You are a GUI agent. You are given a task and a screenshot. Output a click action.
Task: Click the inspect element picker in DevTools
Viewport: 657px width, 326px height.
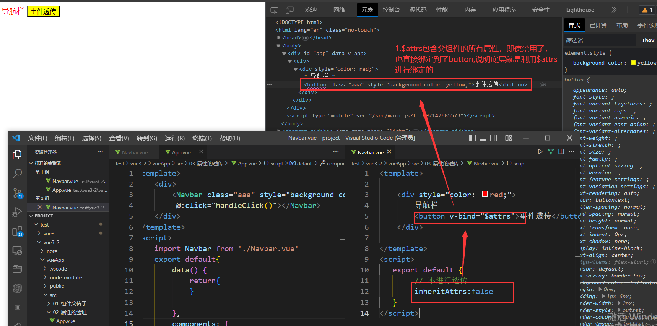(x=274, y=10)
